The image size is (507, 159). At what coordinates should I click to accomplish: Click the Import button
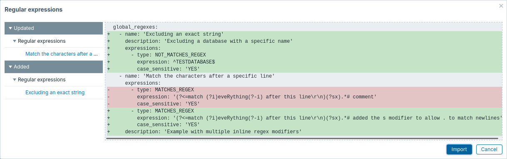(459, 149)
